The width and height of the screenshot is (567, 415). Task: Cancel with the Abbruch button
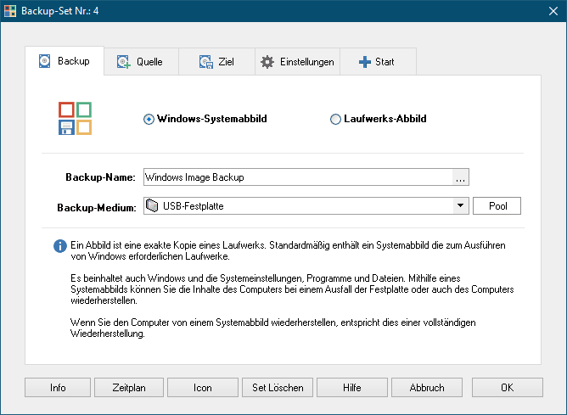click(x=427, y=388)
